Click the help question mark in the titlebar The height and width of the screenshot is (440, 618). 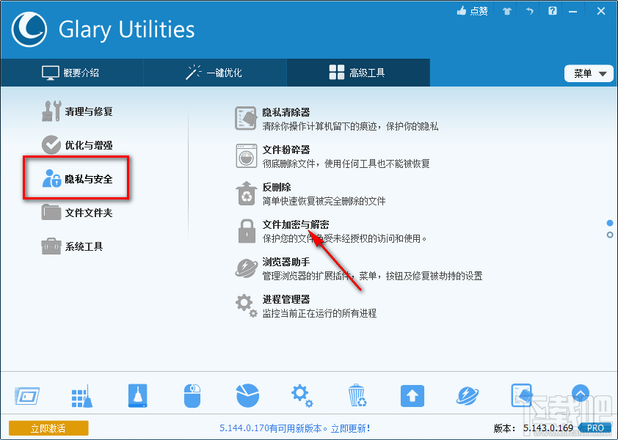point(552,11)
